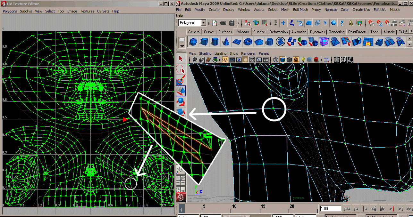
Task: Click the polygon torus shelf icon
Action: tap(248, 42)
